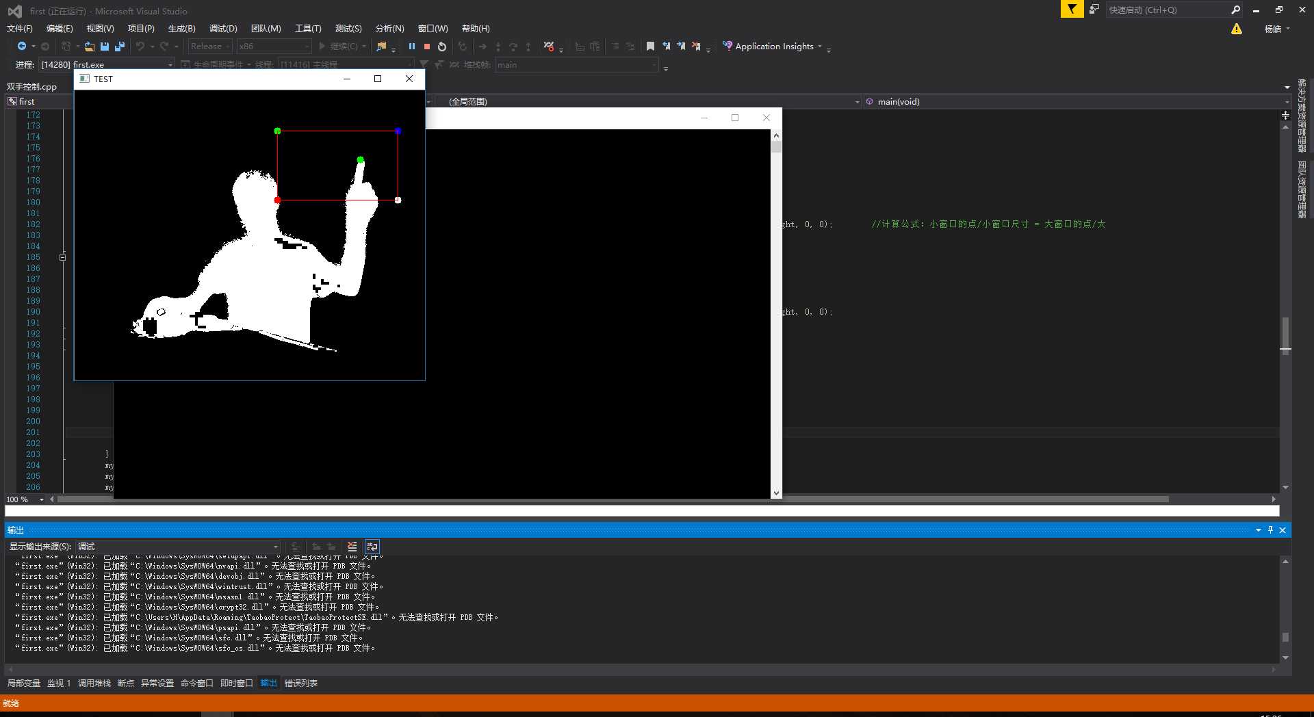1314x717 pixels.
Task: Switch to the 错误列表 tab
Action: tap(301, 683)
